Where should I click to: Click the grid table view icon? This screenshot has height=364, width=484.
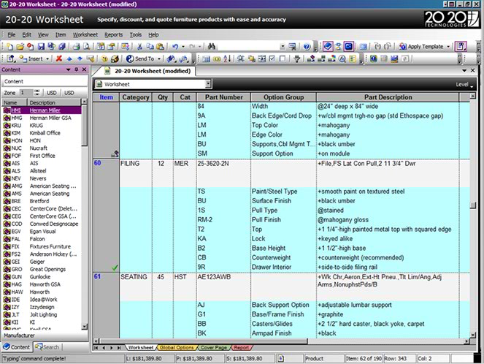coord(206,58)
